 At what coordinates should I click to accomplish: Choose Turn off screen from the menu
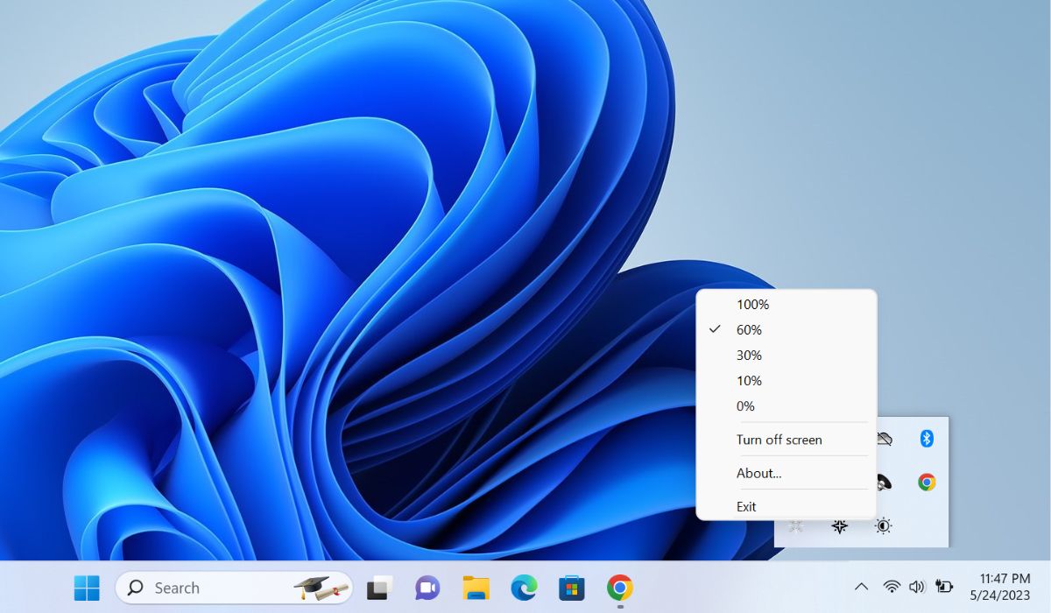pos(779,440)
